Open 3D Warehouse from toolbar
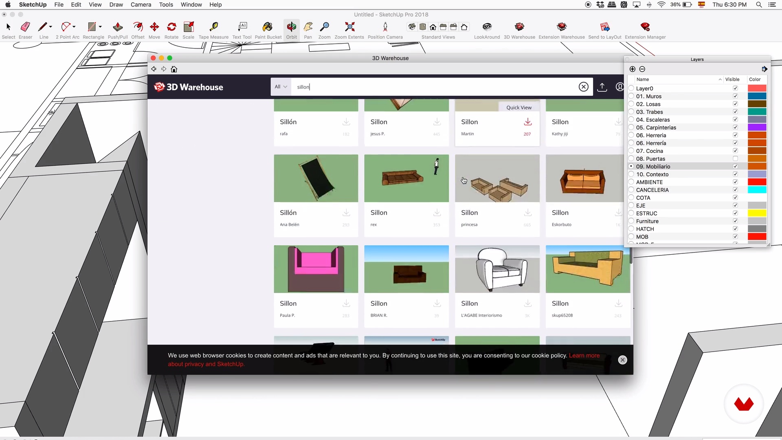This screenshot has height=440, width=782. [519, 30]
